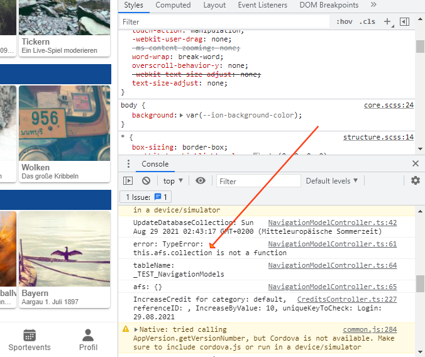Open the 1 Issue button
The image size is (425, 357).
[146, 197]
